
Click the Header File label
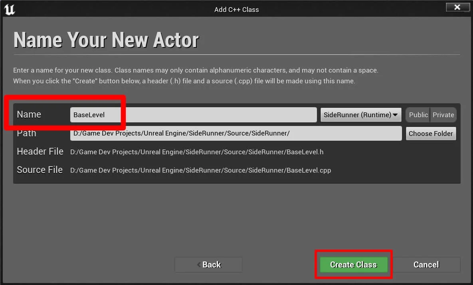coord(40,151)
